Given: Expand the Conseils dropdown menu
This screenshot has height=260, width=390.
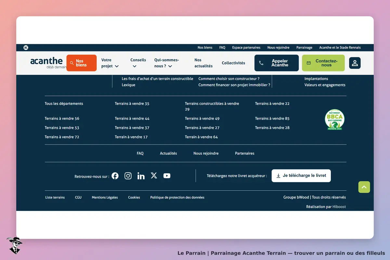Looking at the screenshot, I should [x=138, y=63].
